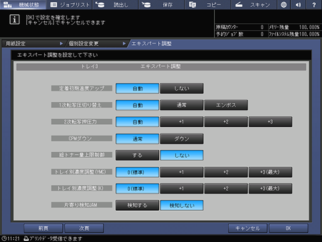Image resolution: width=322 pixels, height=242 pixels.
Task: Click the information i icon
Action: click(x=14, y=19)
